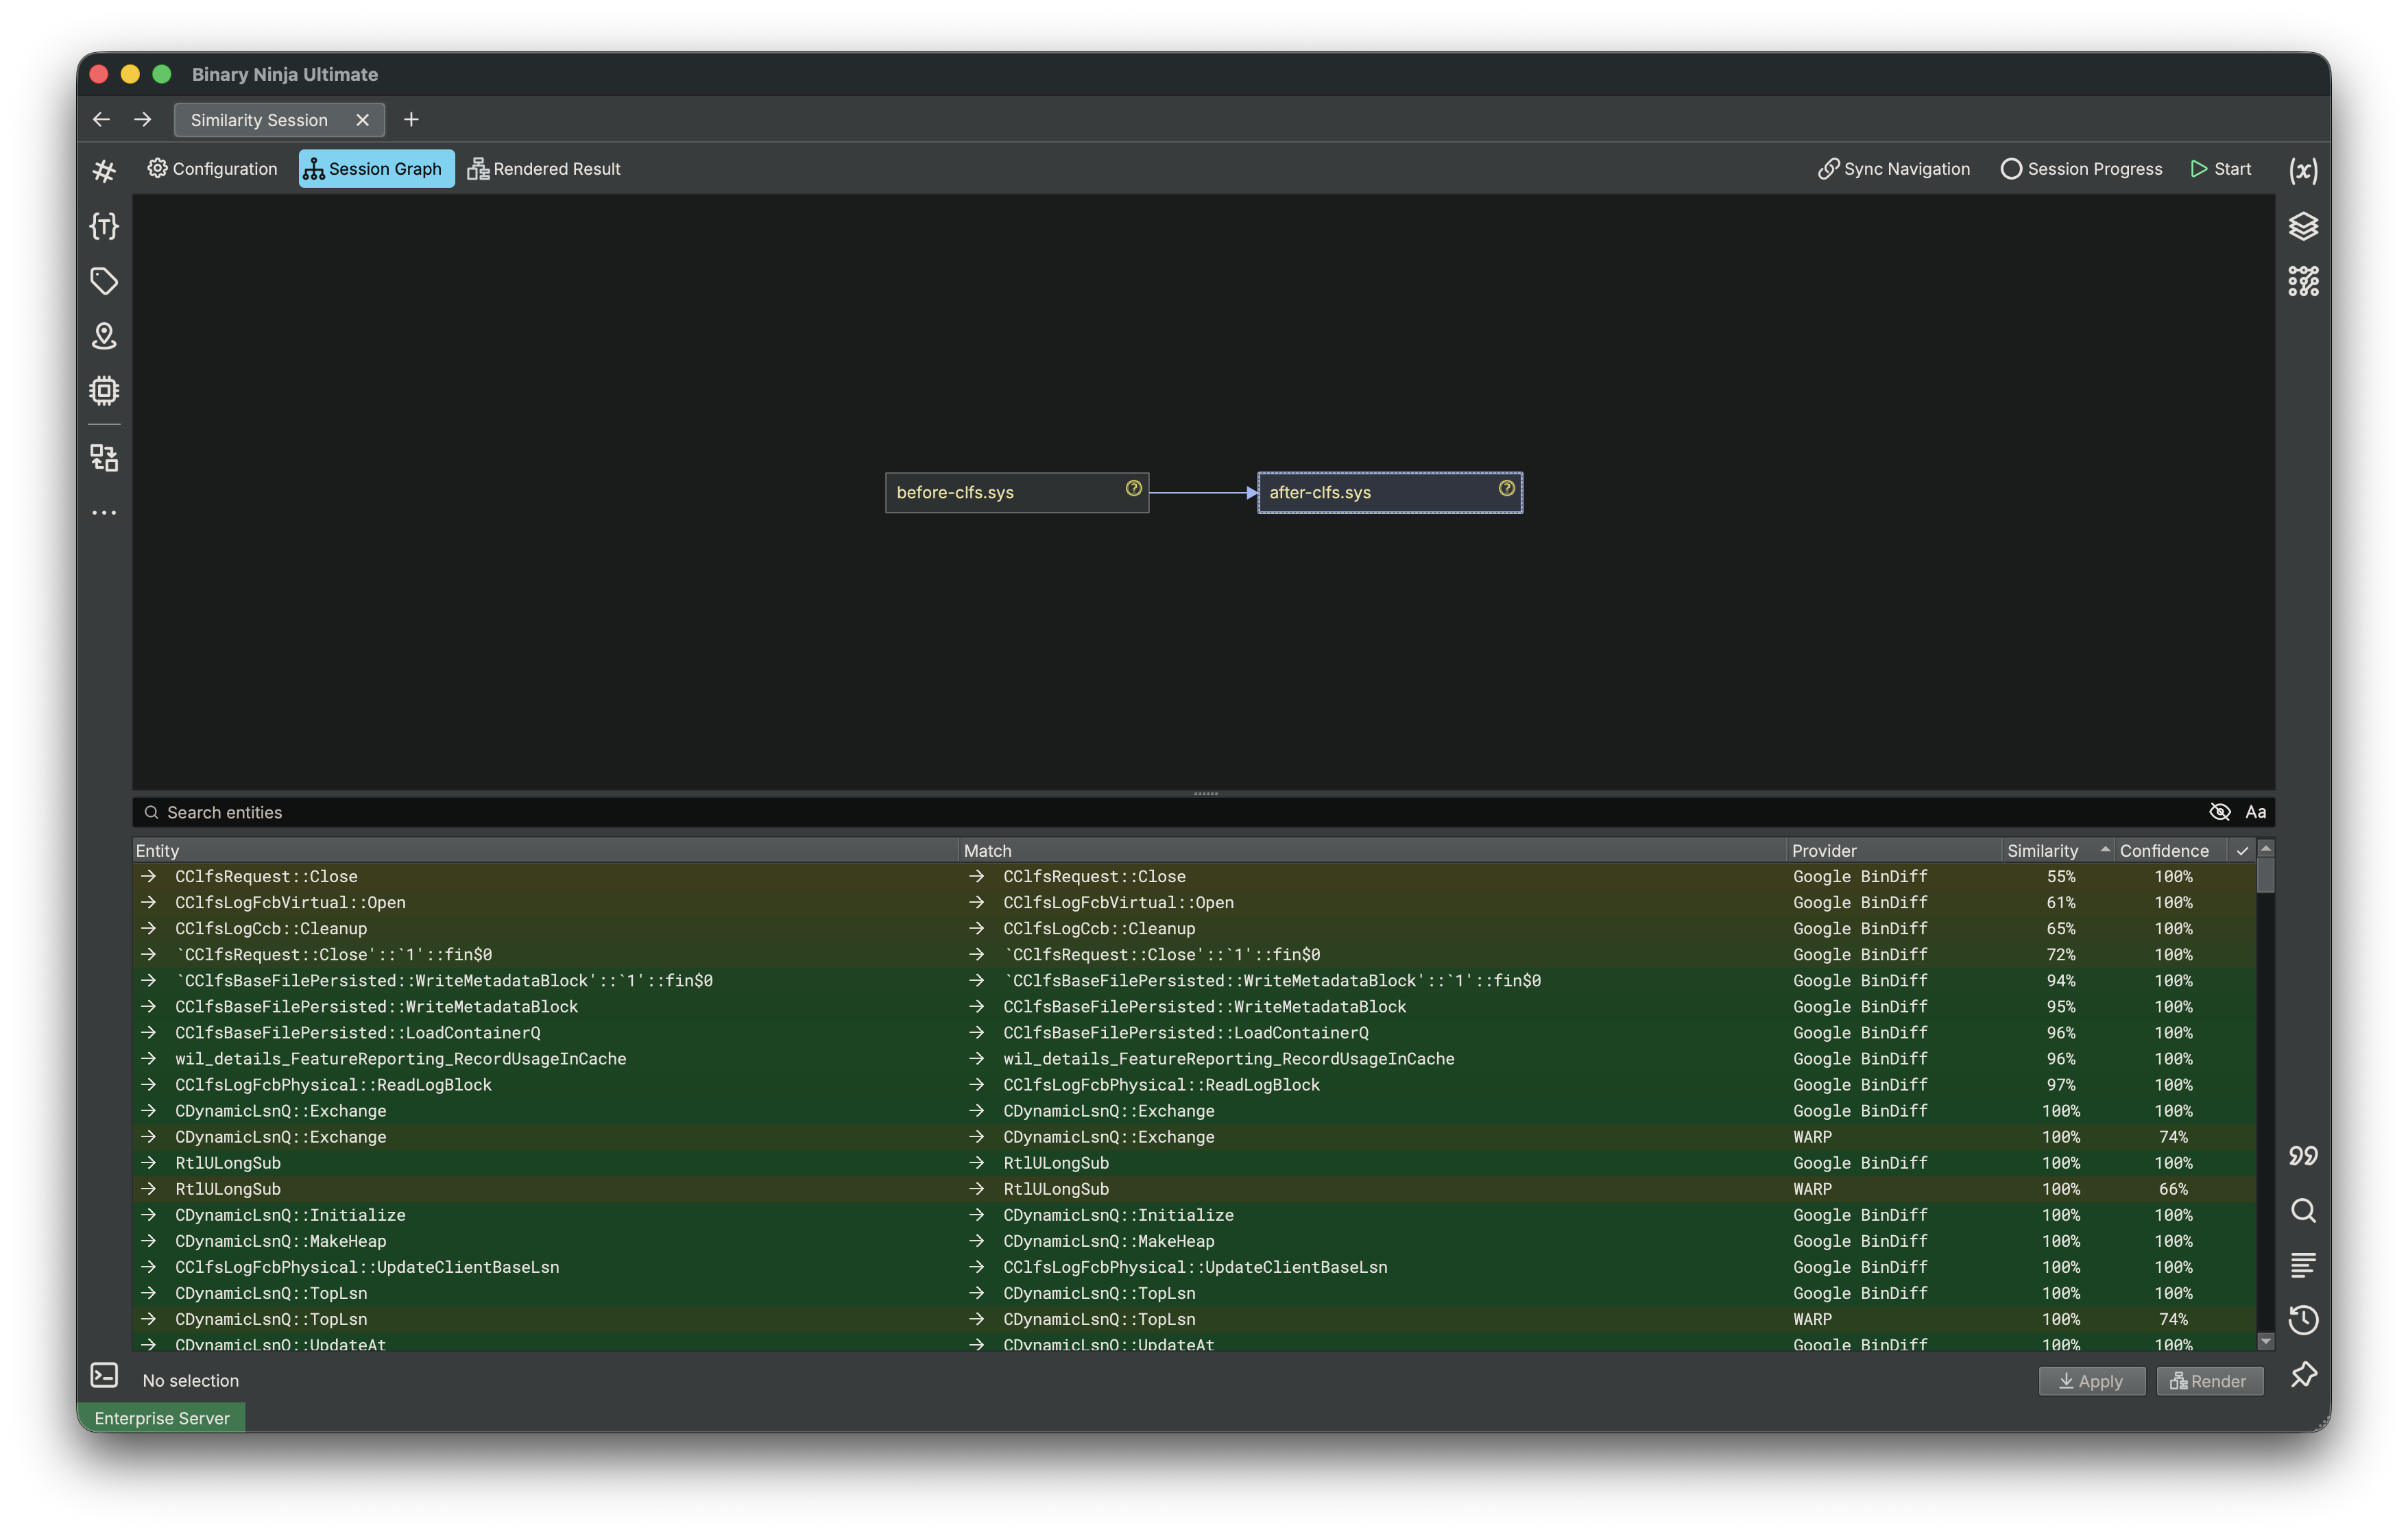Screen dimensions: 2408x1534
Task: Open the clock-arrow history panel icon
Action: (x=2303, y=1320)
